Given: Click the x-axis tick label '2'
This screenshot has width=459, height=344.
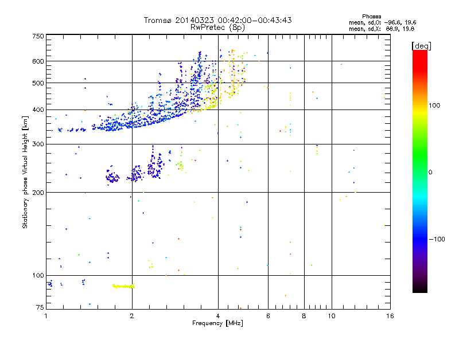Looking at the screenshot, I should point(132,316).
